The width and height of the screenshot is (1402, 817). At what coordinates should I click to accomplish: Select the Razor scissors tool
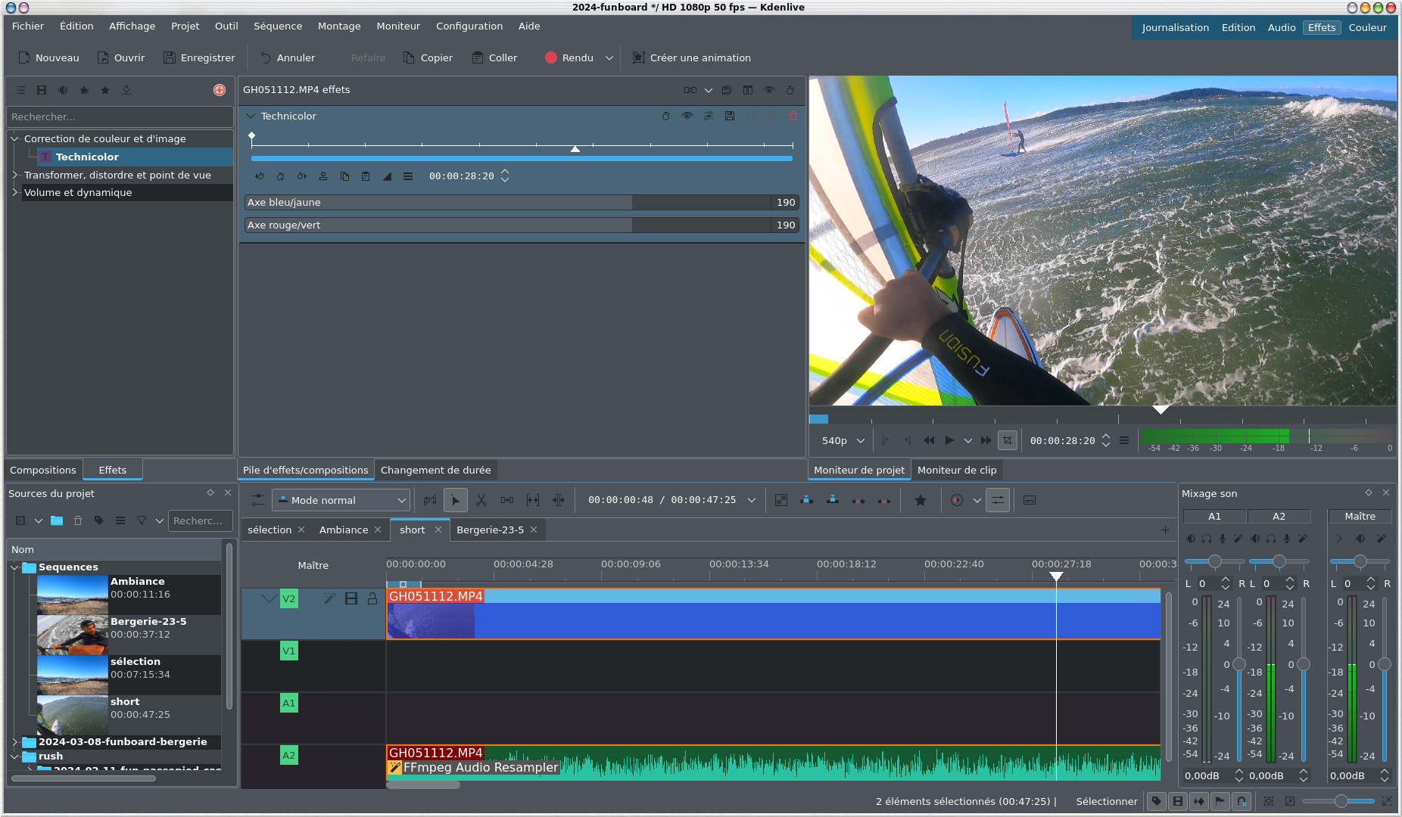tap(481, 500)
